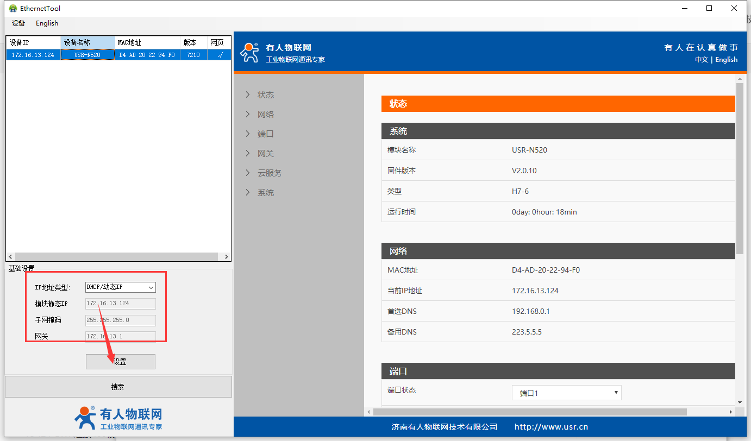751x441 pixels.
Task: Click the bottom-left USR IOT brand logo
Action: click(x=118, y=418)
